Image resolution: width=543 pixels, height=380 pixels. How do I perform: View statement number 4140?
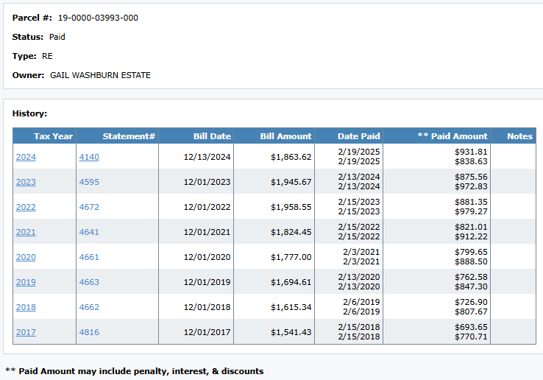click(x=89, y=157)
